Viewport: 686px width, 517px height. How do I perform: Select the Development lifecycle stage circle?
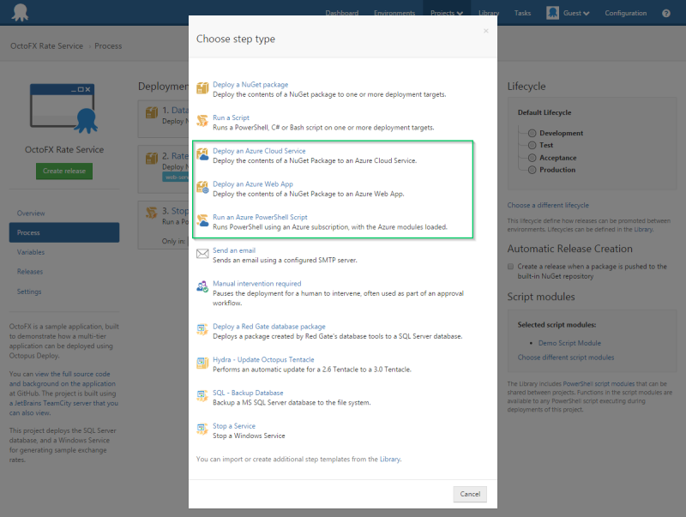coord(532,133)
